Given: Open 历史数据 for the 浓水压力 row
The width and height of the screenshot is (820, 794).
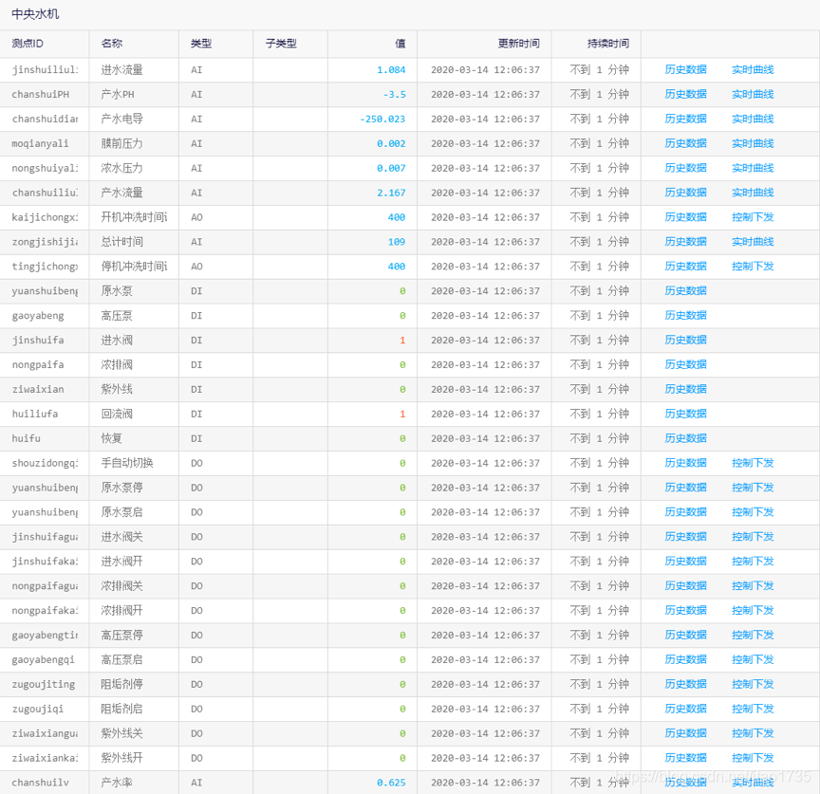Looking at the screenshot, I should pos(685,168).
